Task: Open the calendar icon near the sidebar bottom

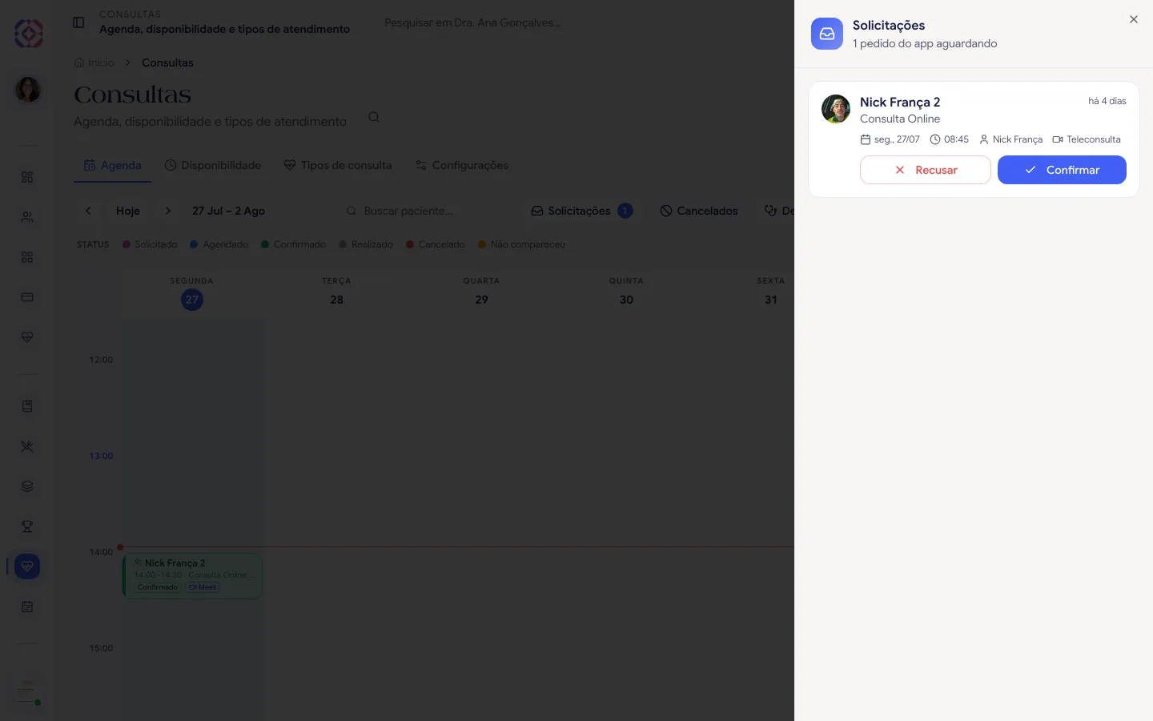Action: (27, 606)
